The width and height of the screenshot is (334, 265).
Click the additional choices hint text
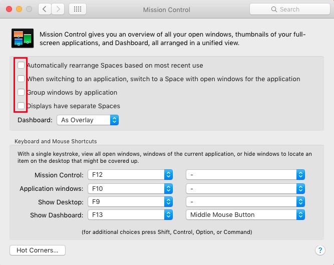coord(167,232)
